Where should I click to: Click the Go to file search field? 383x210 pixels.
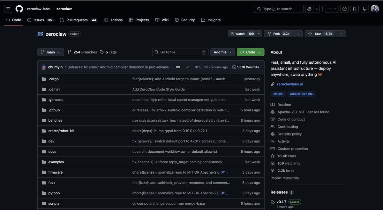click(180, 52)
